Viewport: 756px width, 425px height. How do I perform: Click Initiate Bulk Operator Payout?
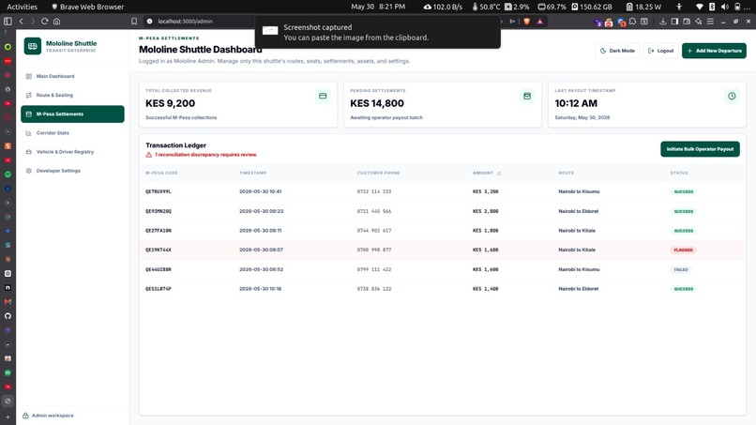(700, 149)
